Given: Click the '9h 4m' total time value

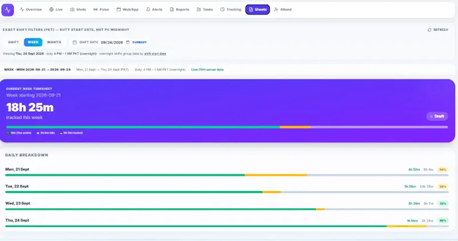Looking at the screenshot, I should coord(428,169).
